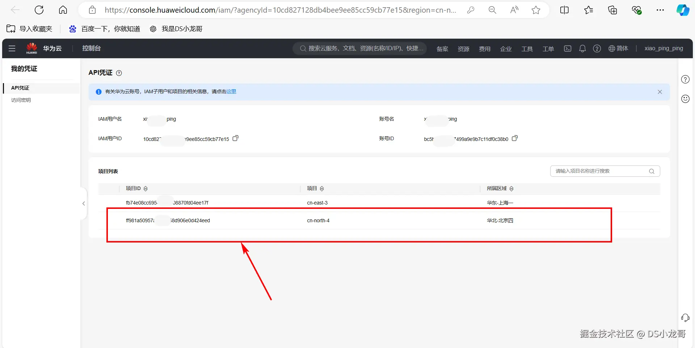Open the zoom magnifier in address bar
695x348 pixels.
click(x=492, y=10)
